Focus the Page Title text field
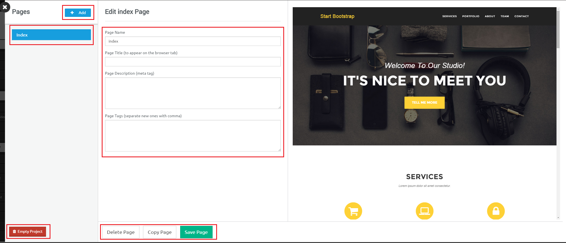Viewport: 566px width, 243px height. [193, 62]
